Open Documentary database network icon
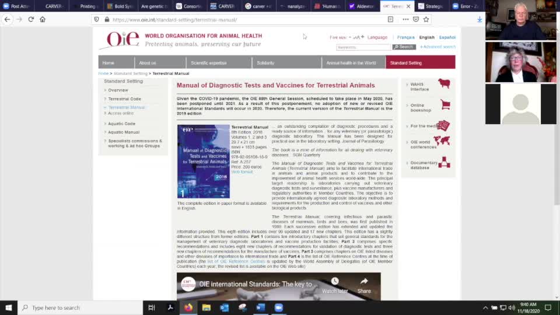 444,162
